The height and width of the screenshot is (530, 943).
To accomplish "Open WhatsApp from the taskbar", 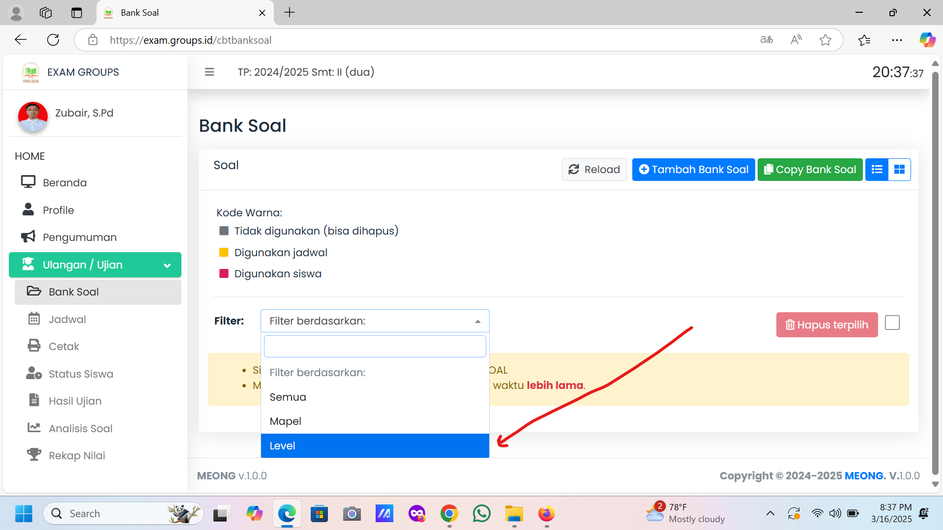I will [481, 513].
